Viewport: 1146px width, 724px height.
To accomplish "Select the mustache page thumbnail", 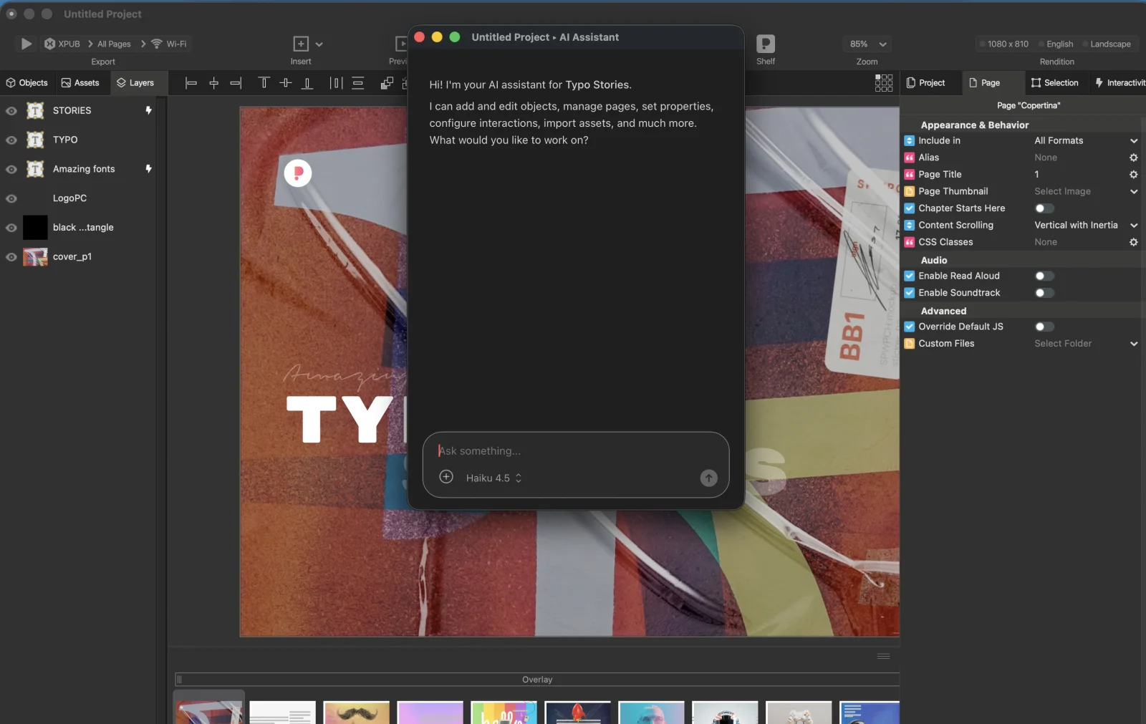I will [357, 713].
